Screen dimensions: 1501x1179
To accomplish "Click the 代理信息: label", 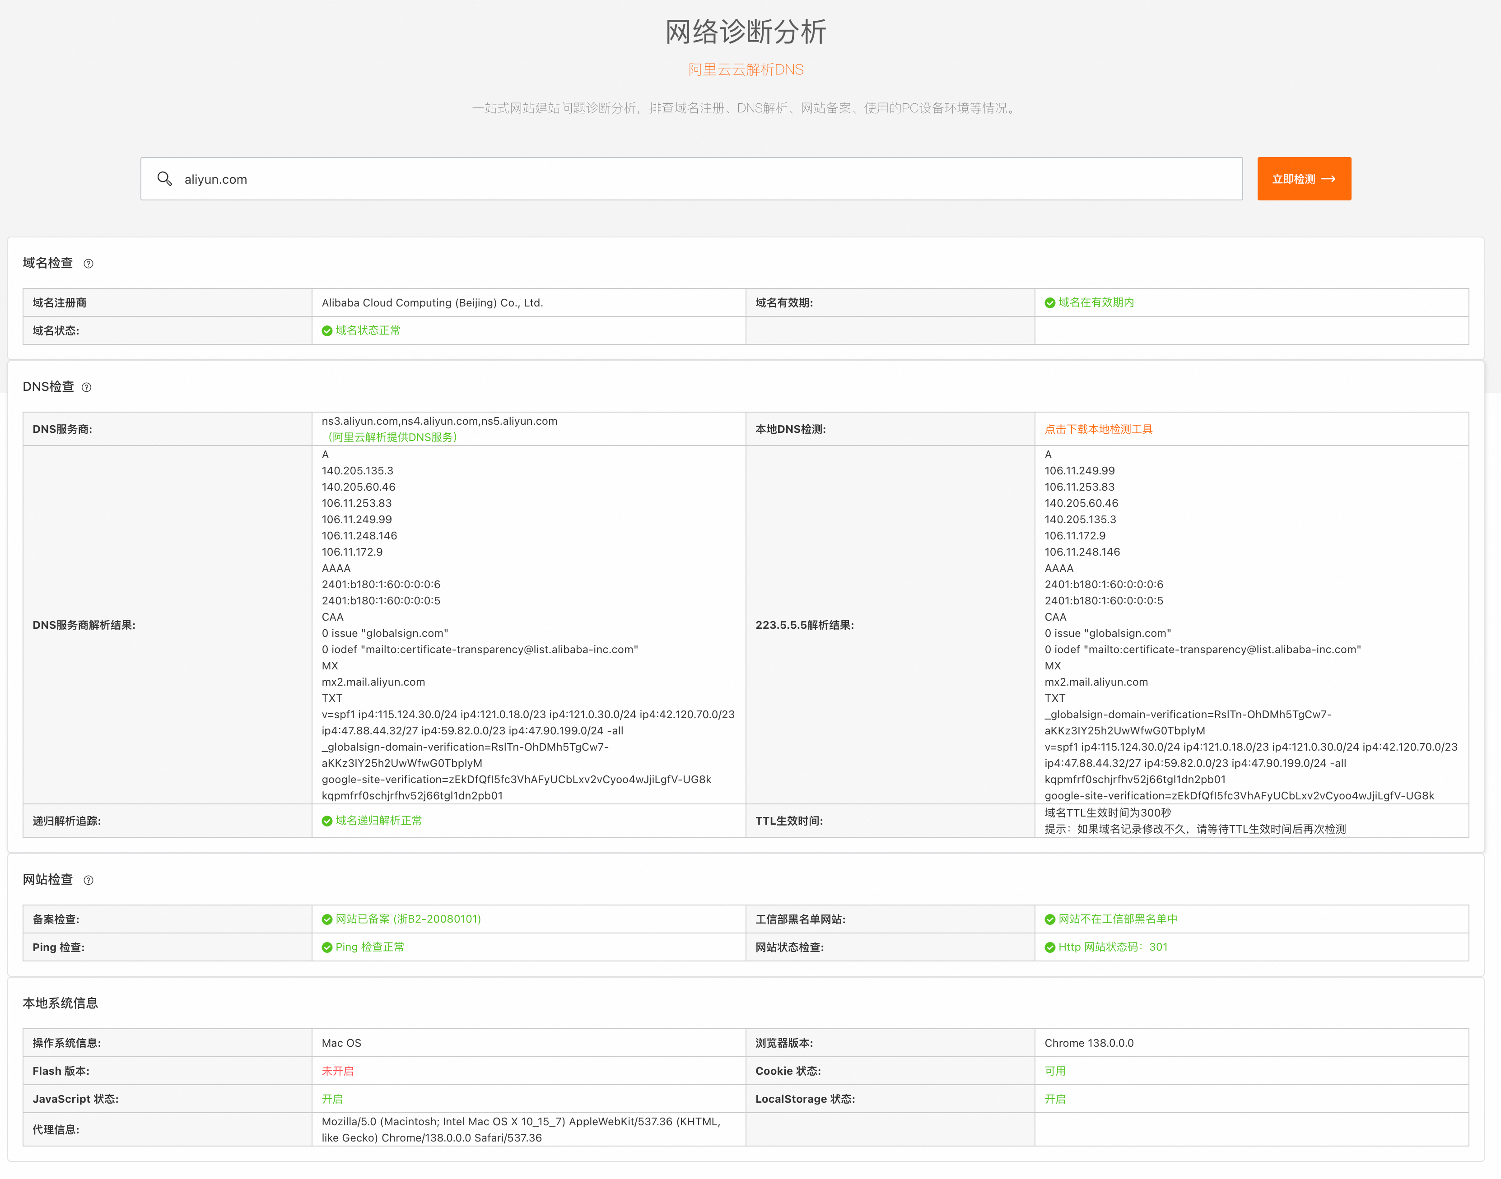I will click(56, 1130).
